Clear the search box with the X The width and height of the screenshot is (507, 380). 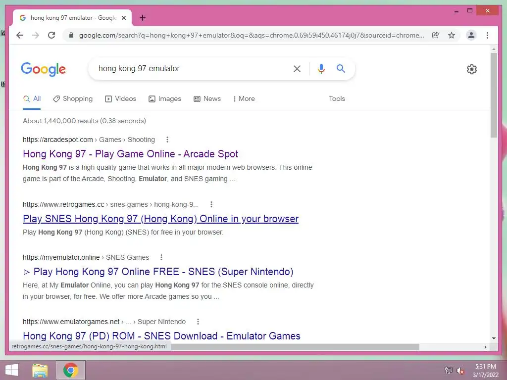297,68
